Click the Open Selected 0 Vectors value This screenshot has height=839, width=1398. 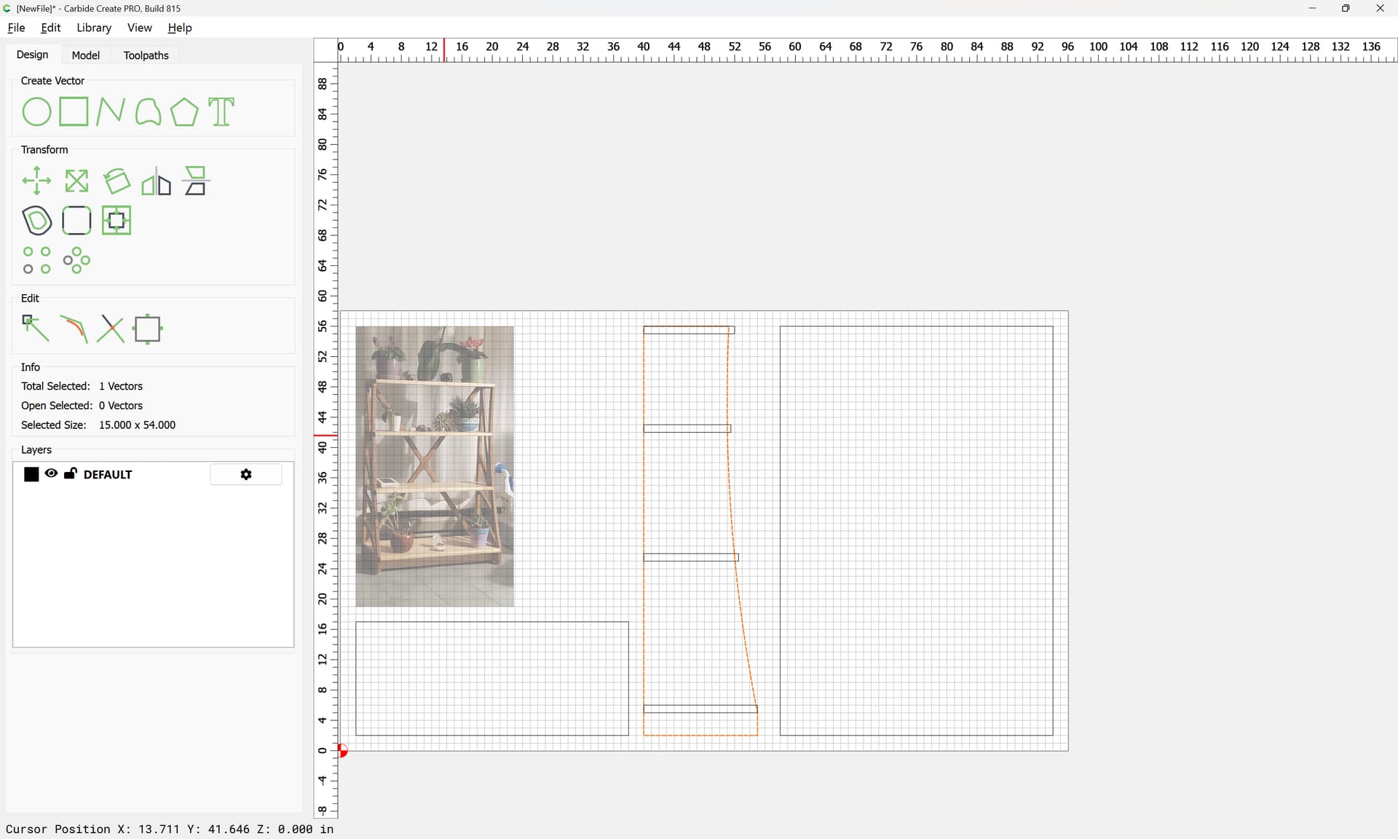coord(121,406)
